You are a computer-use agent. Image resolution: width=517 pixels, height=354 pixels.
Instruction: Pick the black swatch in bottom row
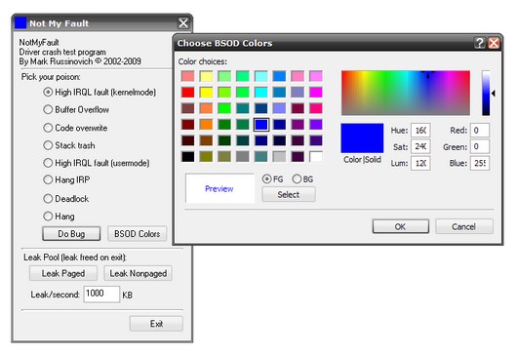pyautogui.click(x=188, y=157)
